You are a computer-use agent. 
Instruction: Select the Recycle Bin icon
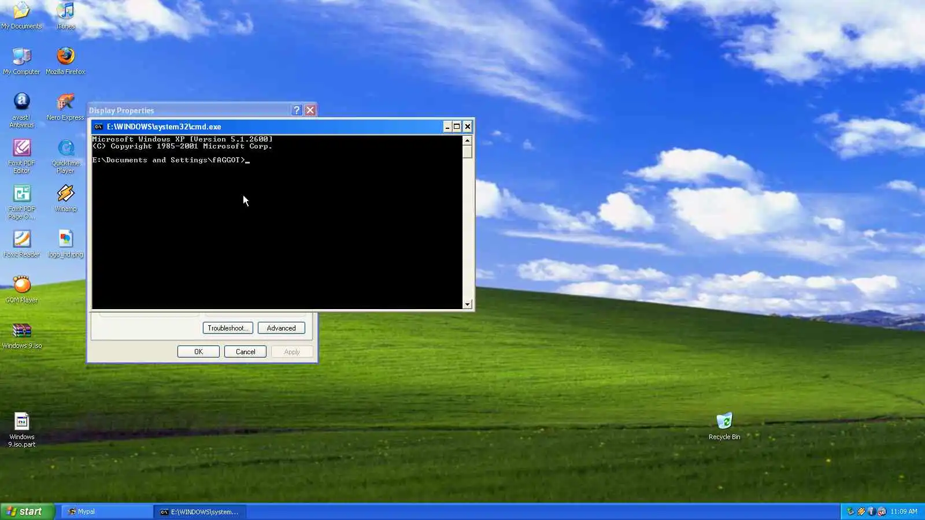click(724, 426)
